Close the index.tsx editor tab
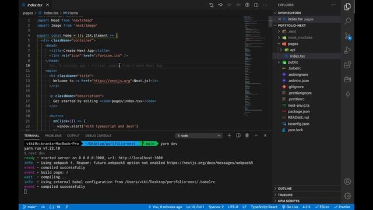 (47, 5)
